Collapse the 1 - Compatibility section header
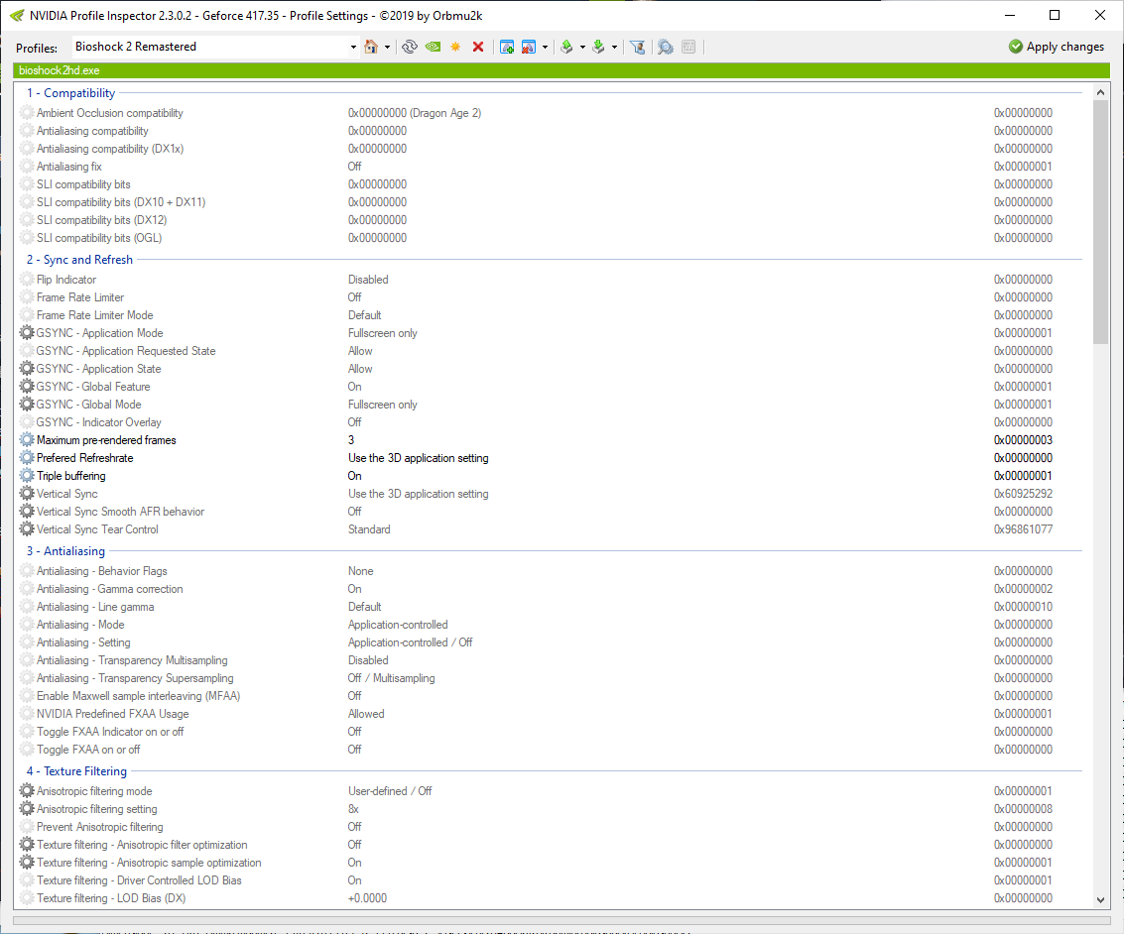The height and width of the screenshot is (934, 1124). [x=71, y=93]
